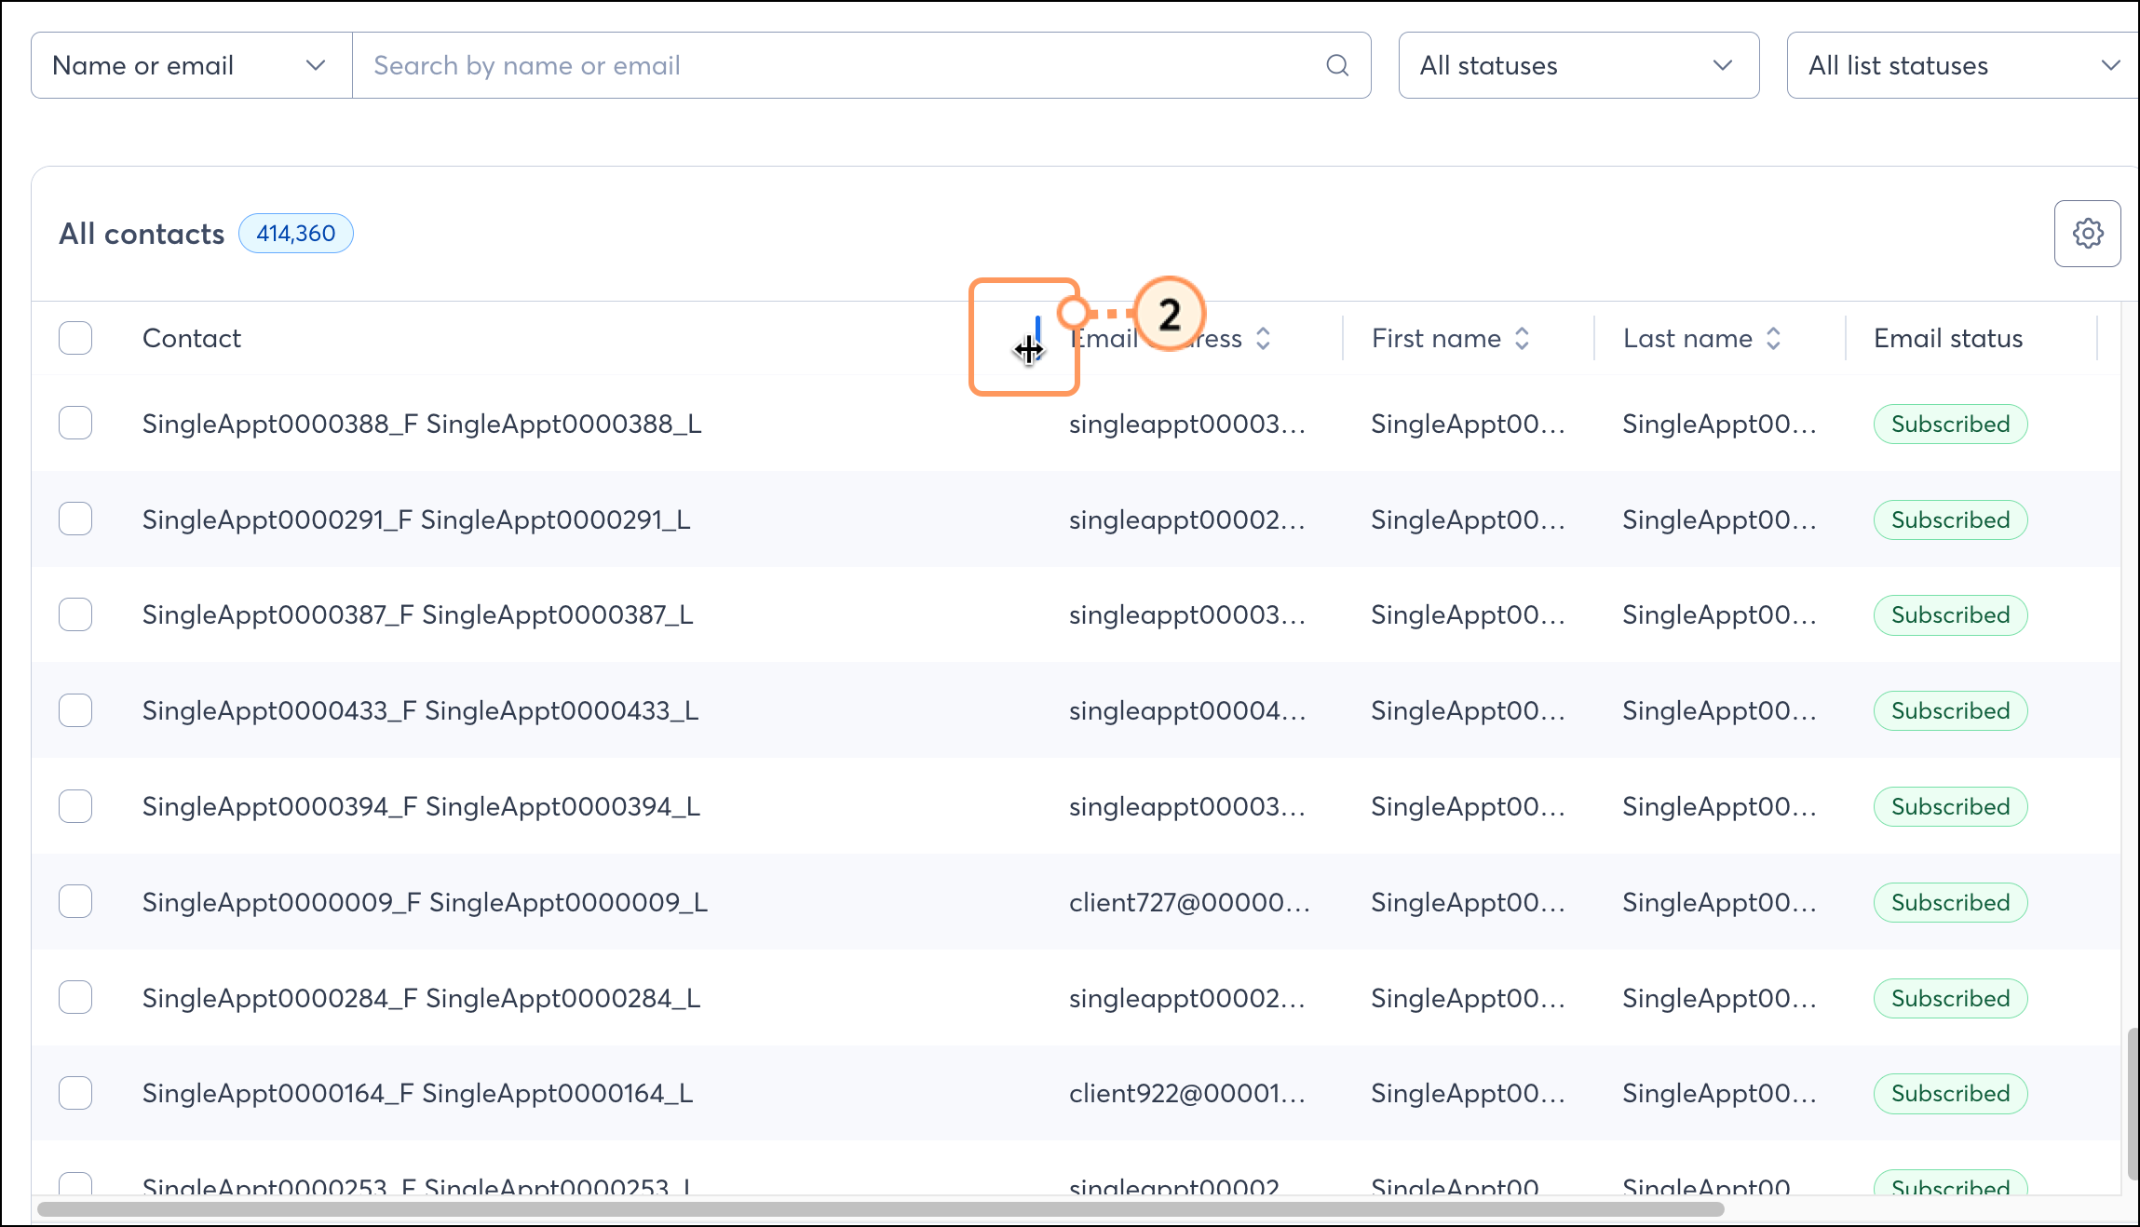
Task: Check the select-all contacts checkbox
Action: click(75, 338)
